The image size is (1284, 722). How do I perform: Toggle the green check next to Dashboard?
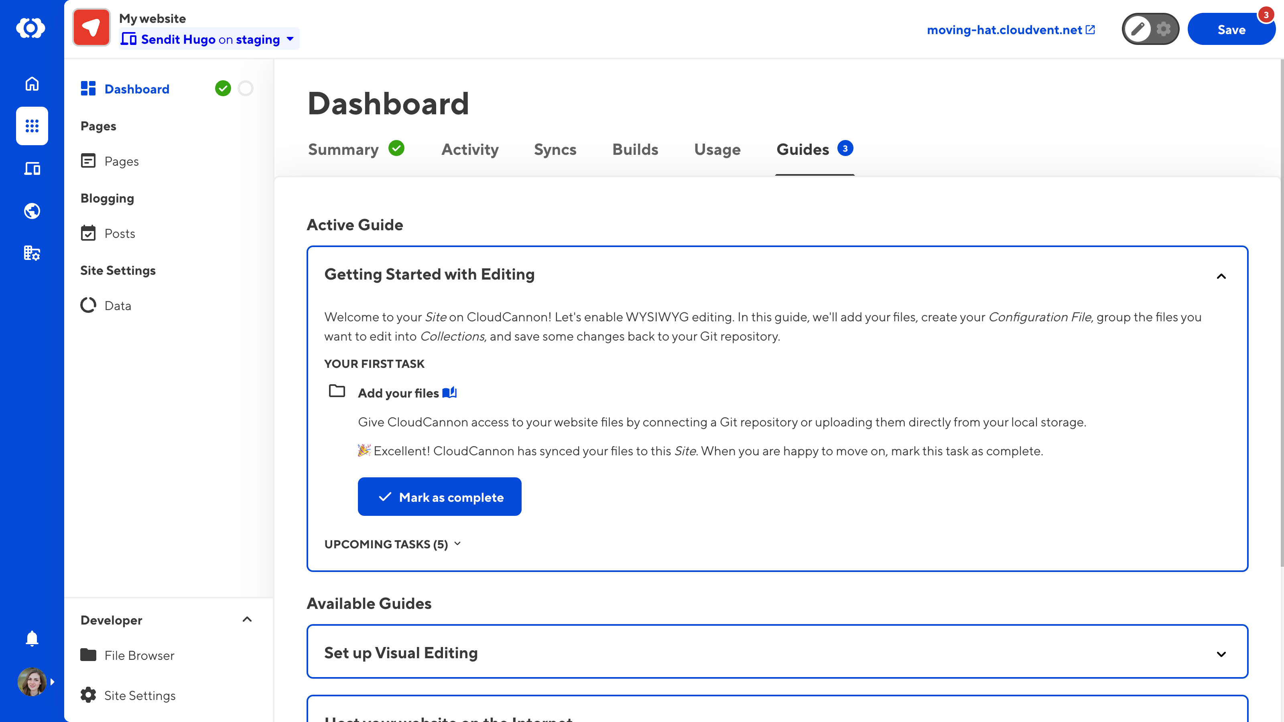[x=223, y=88]
